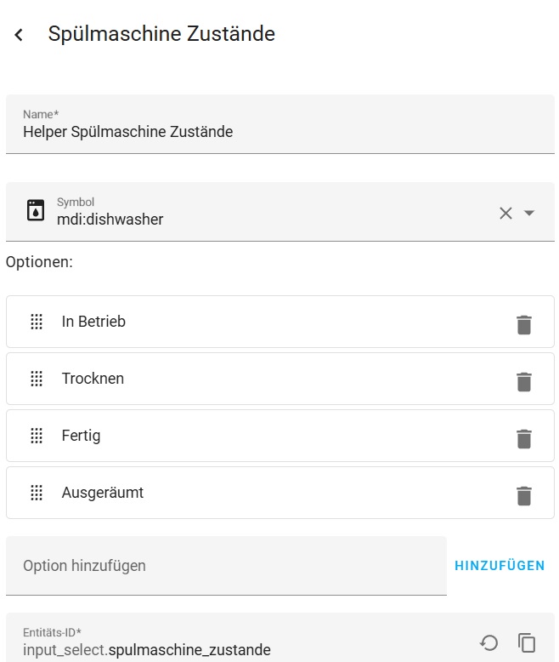Copy the entity ID to clipboard
Viewport: 559px width, 662px height.
(528, 642)
